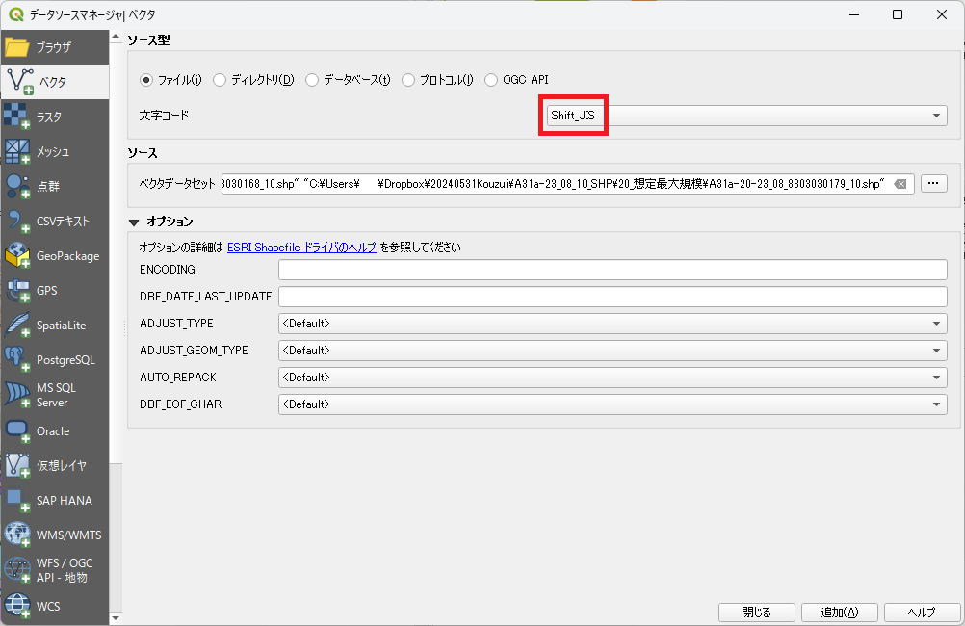
Task: Choose the PostgreSQL elephant icon
Action: (x=17, y=360)
